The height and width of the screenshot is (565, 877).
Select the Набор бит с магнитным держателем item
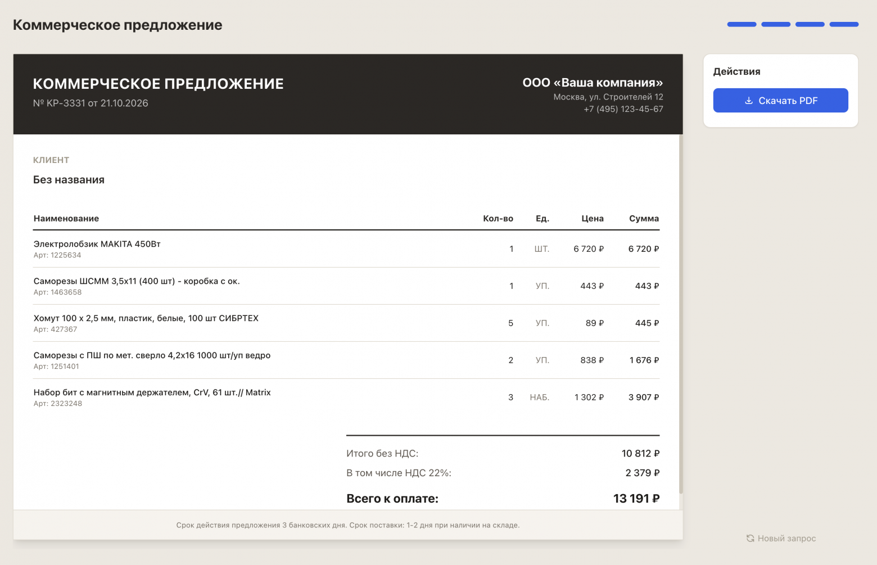[152, 392]
